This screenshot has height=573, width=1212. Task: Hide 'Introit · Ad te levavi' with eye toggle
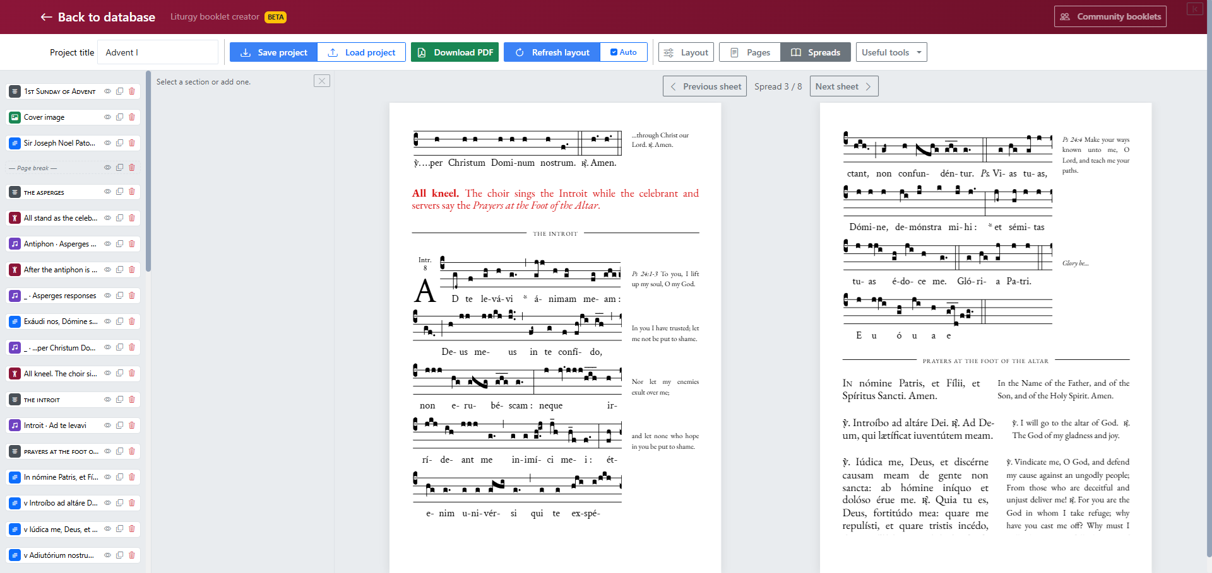(107, 425)
